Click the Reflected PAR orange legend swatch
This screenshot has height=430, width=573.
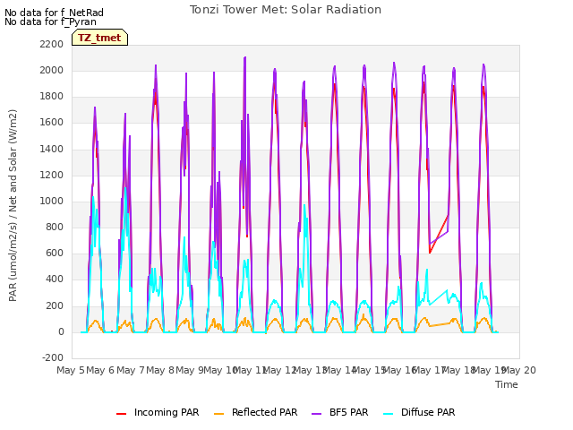[218, 414]
